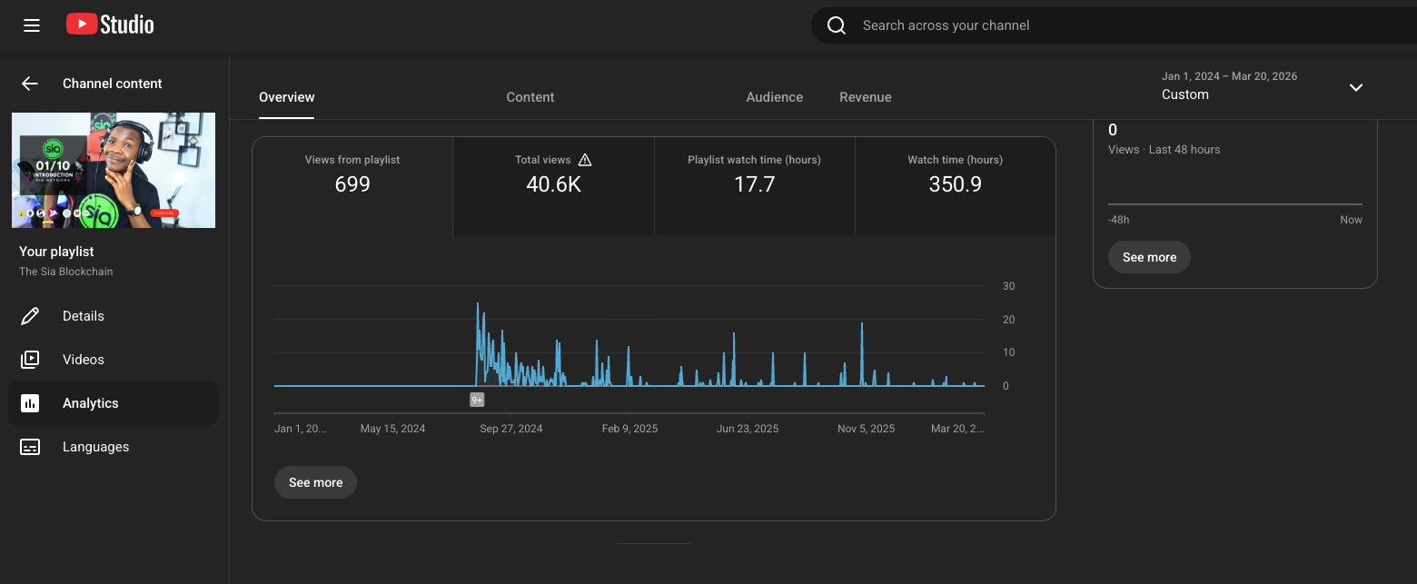The height and width of the screenshot is (584, 1417).
Task: Click the search magnifier icon
Action: 837,25
